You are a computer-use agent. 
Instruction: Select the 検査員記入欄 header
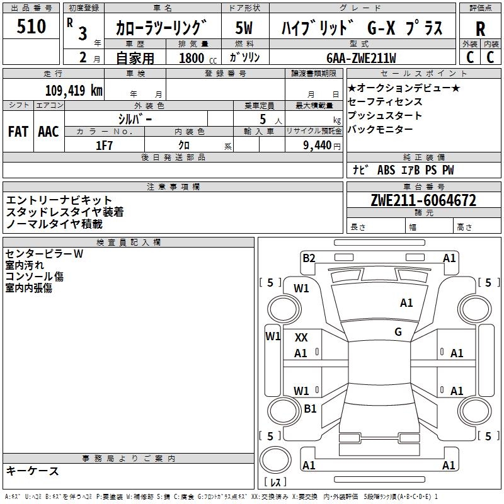point(129,243)
